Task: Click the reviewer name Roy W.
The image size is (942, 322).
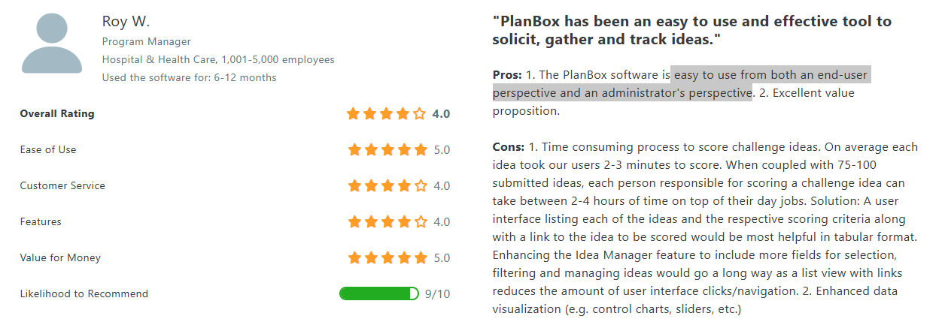Action: tap(126, 21)
